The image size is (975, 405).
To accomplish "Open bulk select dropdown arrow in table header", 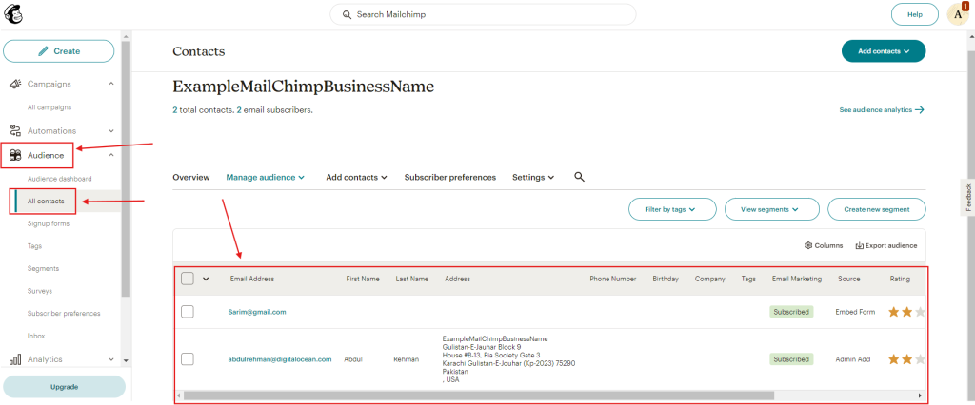I will point(206,279).
